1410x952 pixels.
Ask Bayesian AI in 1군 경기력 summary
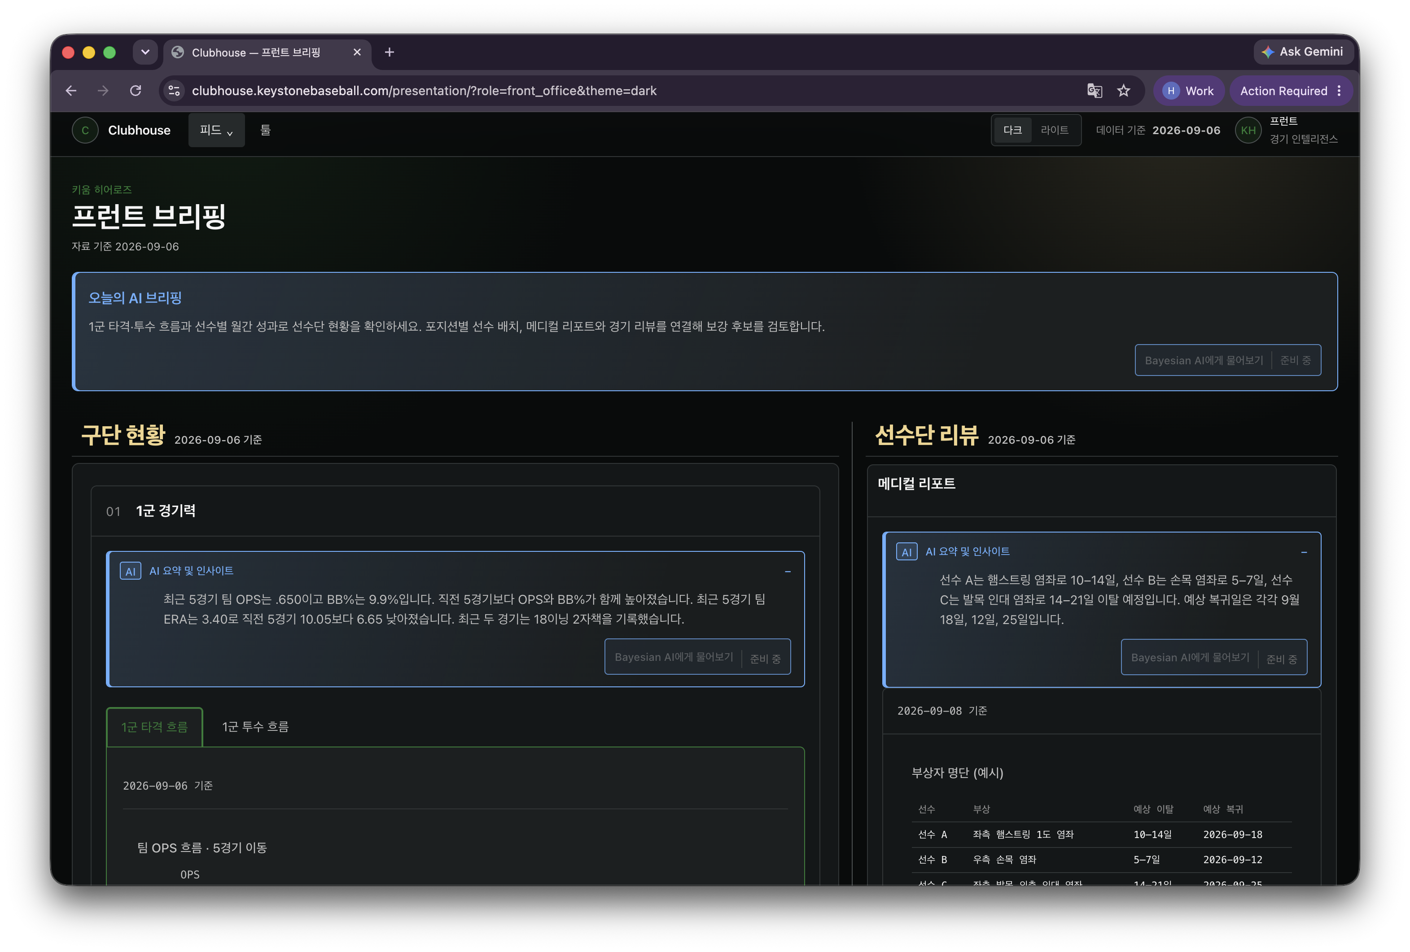[x=697, y=657]
